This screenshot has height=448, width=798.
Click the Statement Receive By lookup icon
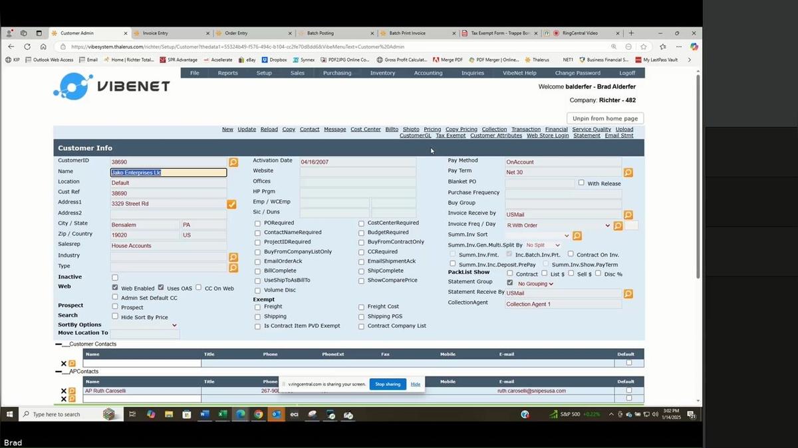[x=628, y=294]
